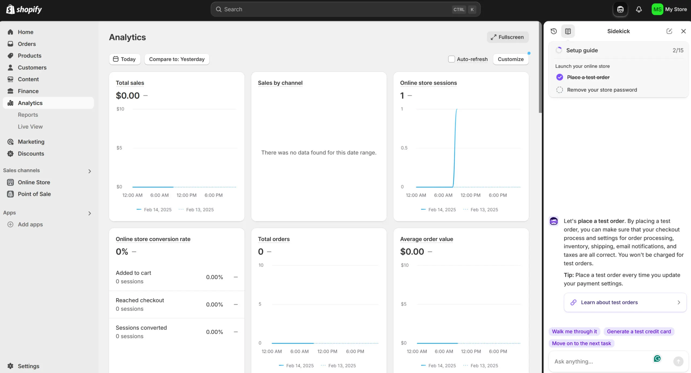Image resolution: width=691 pixels, height=373 pixels.
Task: Open Live View
Action: coord(30,126)
